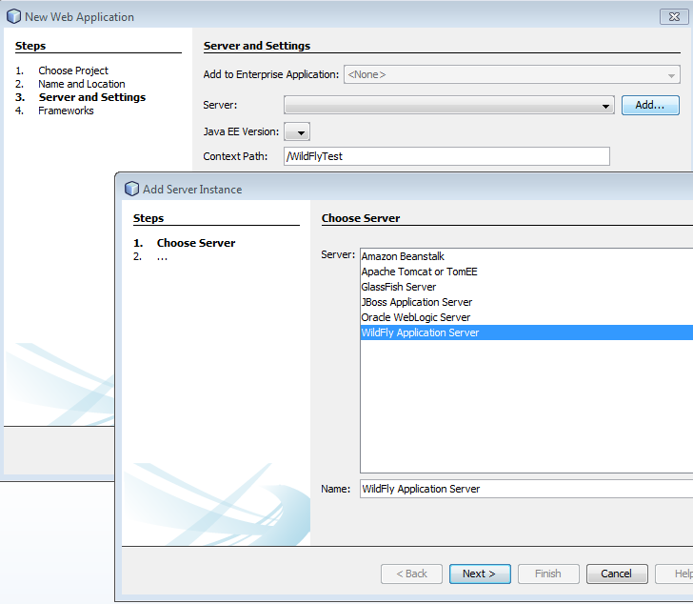Click the NetBeans cube icon in New Web Application title

click(x=13, y=16)
